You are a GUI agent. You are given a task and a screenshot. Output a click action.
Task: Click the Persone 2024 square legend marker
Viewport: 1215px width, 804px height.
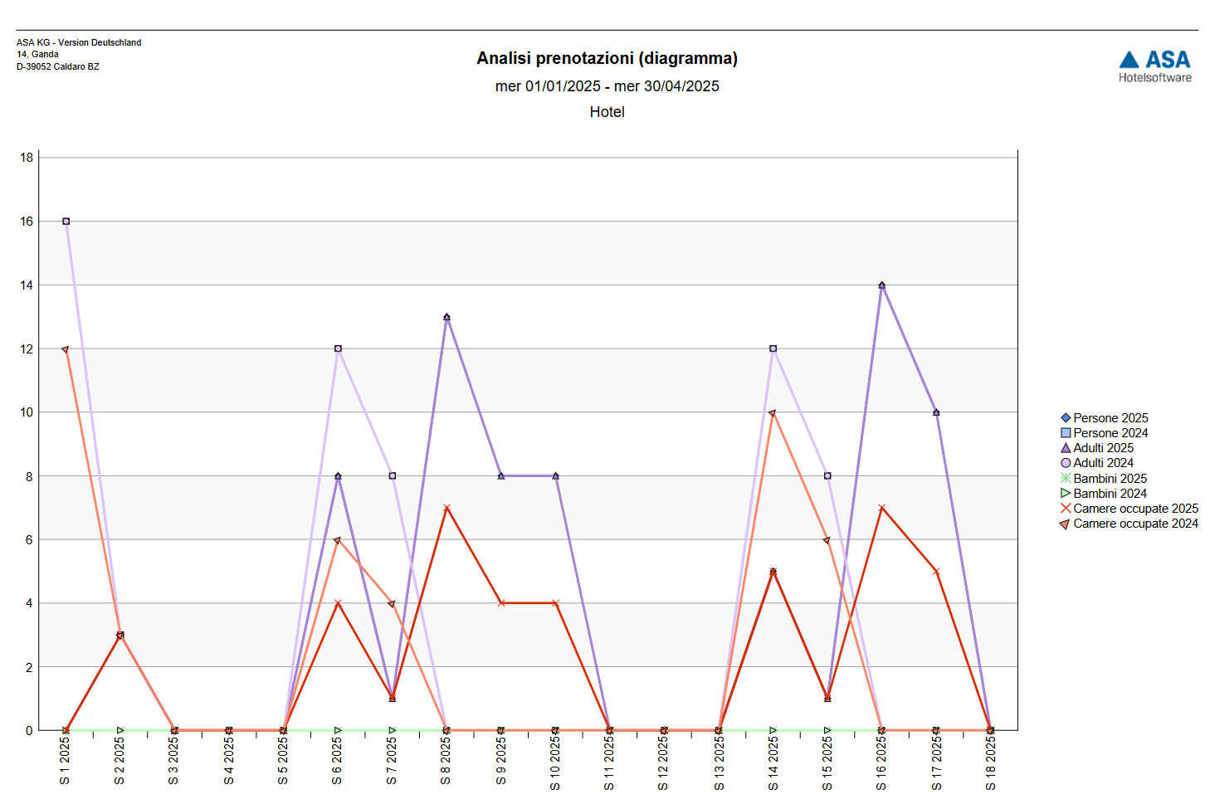(1066, 433)
